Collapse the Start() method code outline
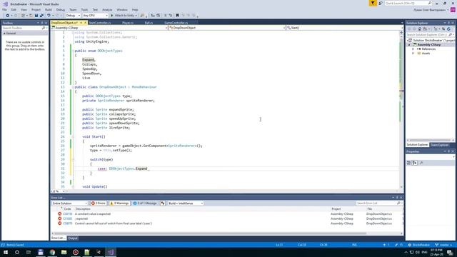Screen dimensions: 457x257 click(x=73, y=136)
